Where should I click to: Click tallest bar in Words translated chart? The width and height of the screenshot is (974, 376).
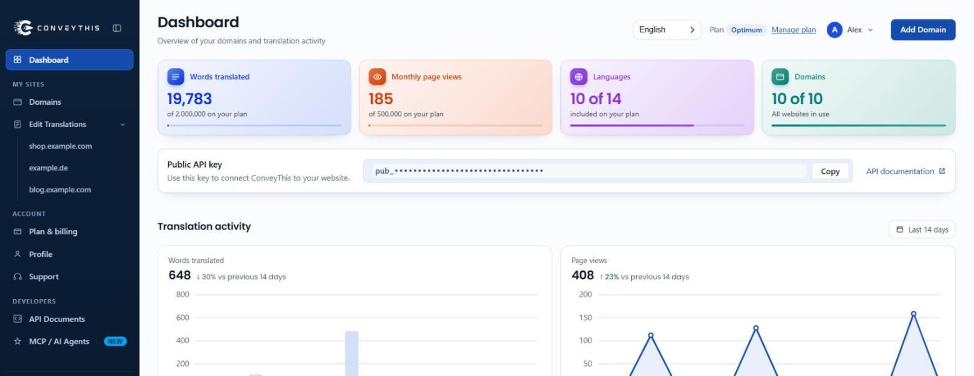352,353
